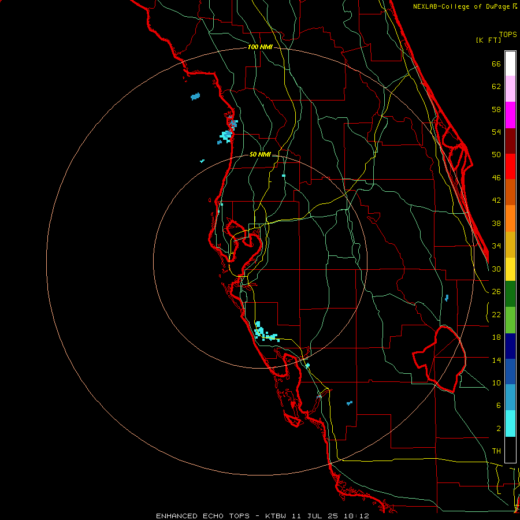The height and width of the screenshot is (520, 520).
Task: Click the tiny cyan echo on 50 NMI ring bottom
Action: coord(307,365)
